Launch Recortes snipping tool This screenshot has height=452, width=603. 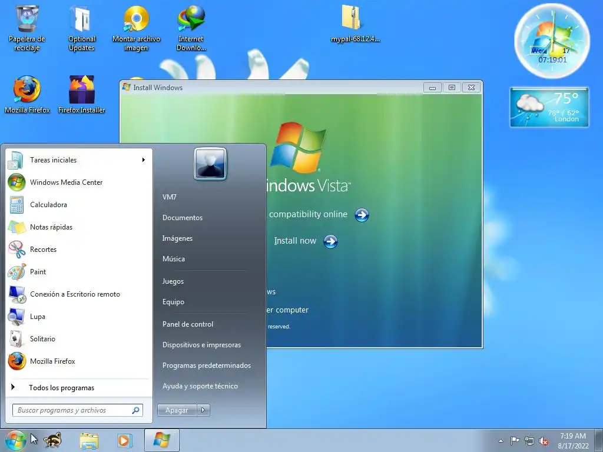tap(79, 249)
